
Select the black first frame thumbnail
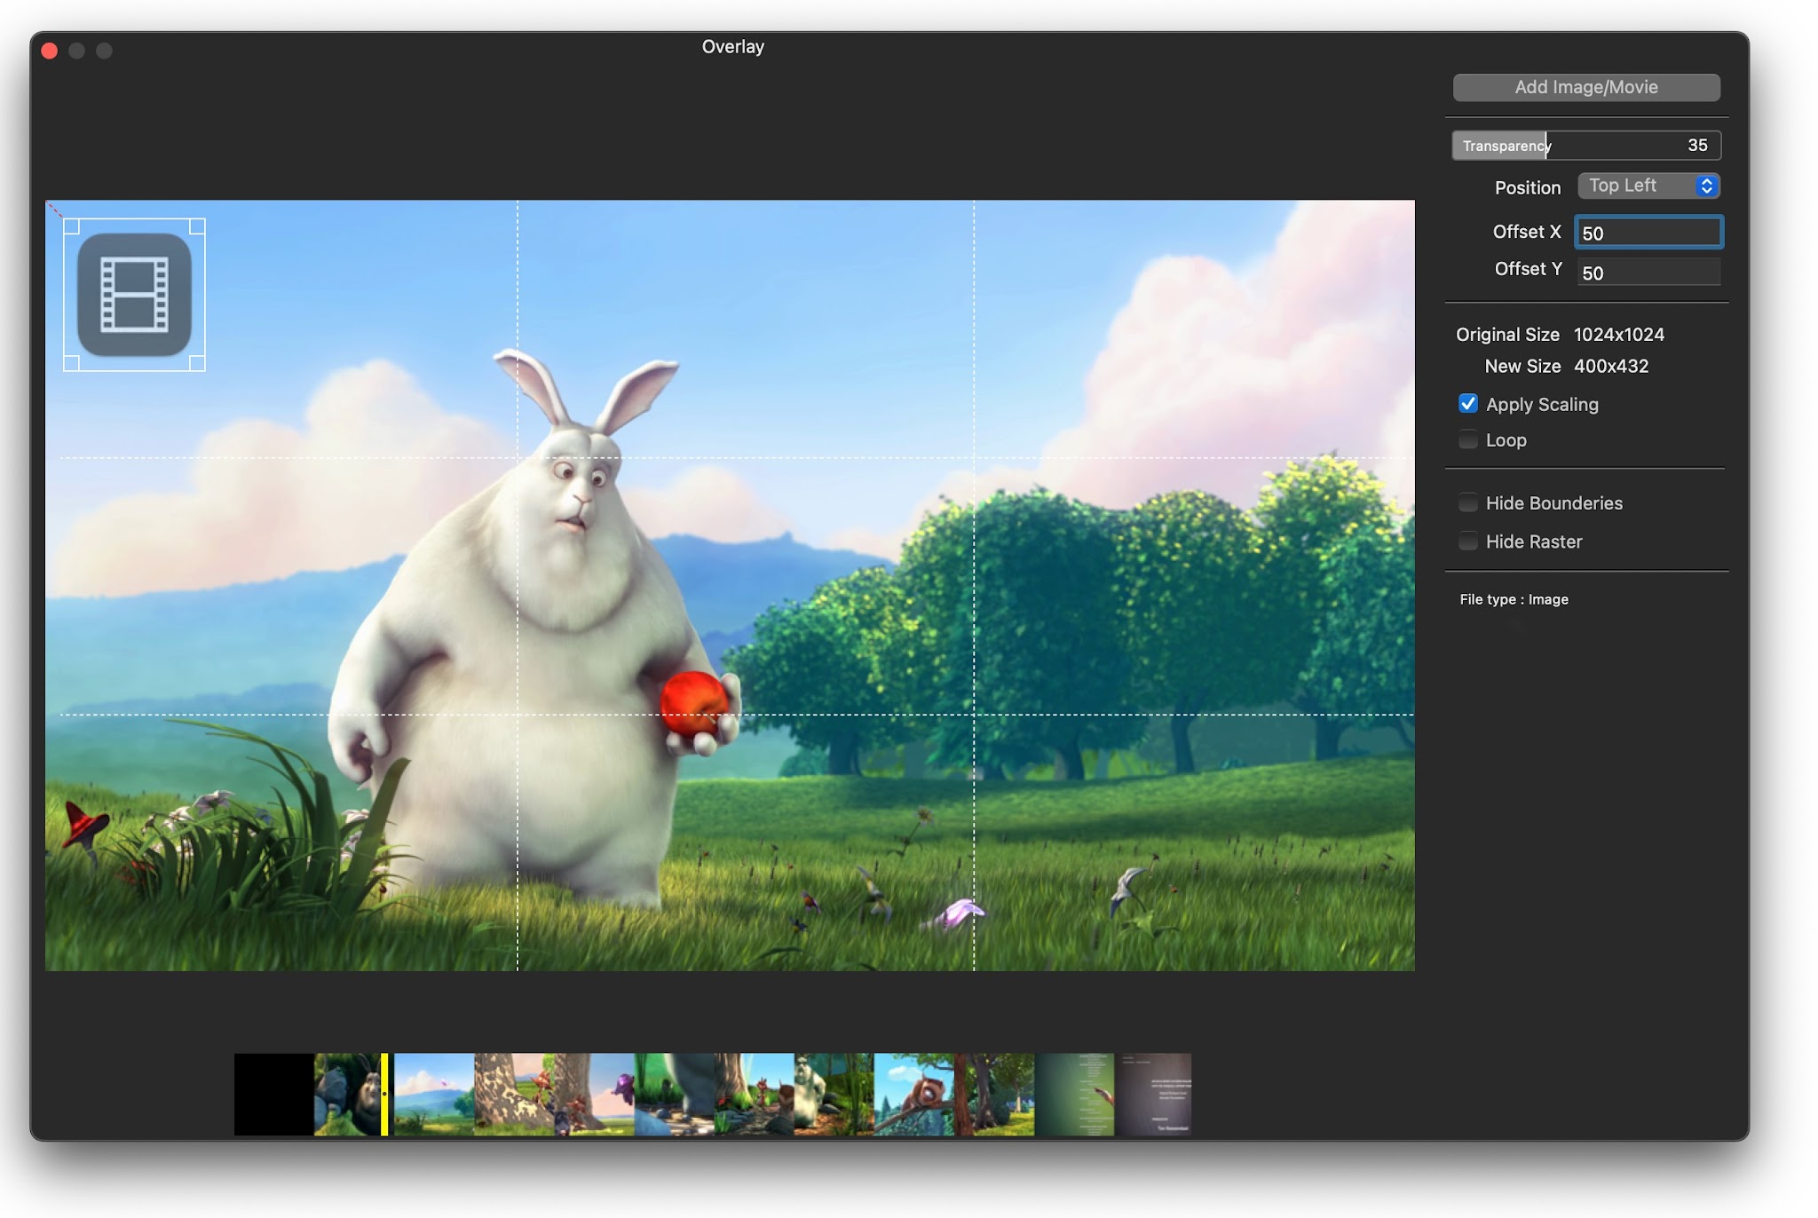tap(274, 1094)
